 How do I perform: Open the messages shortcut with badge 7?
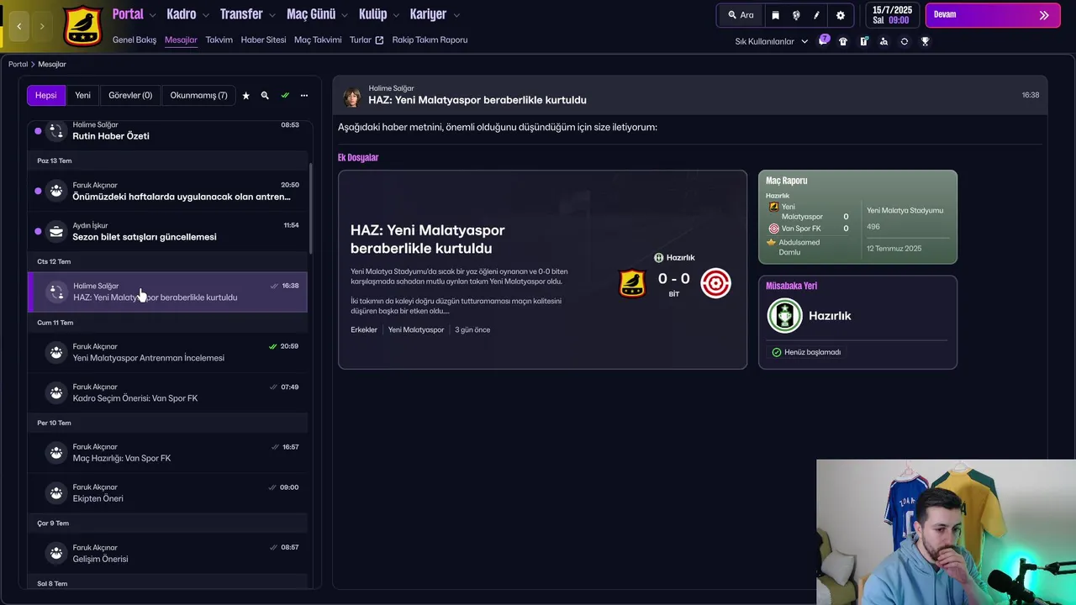coord(824,41)
